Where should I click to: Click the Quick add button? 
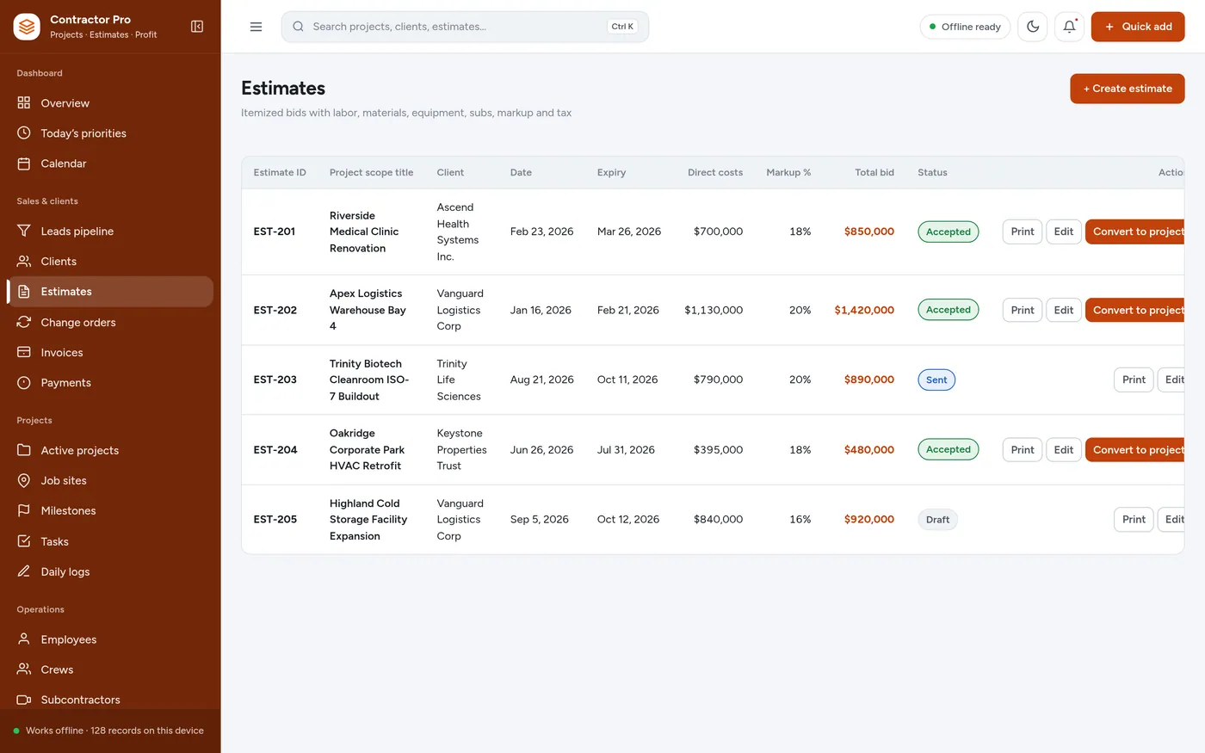tap(1138, 27)
